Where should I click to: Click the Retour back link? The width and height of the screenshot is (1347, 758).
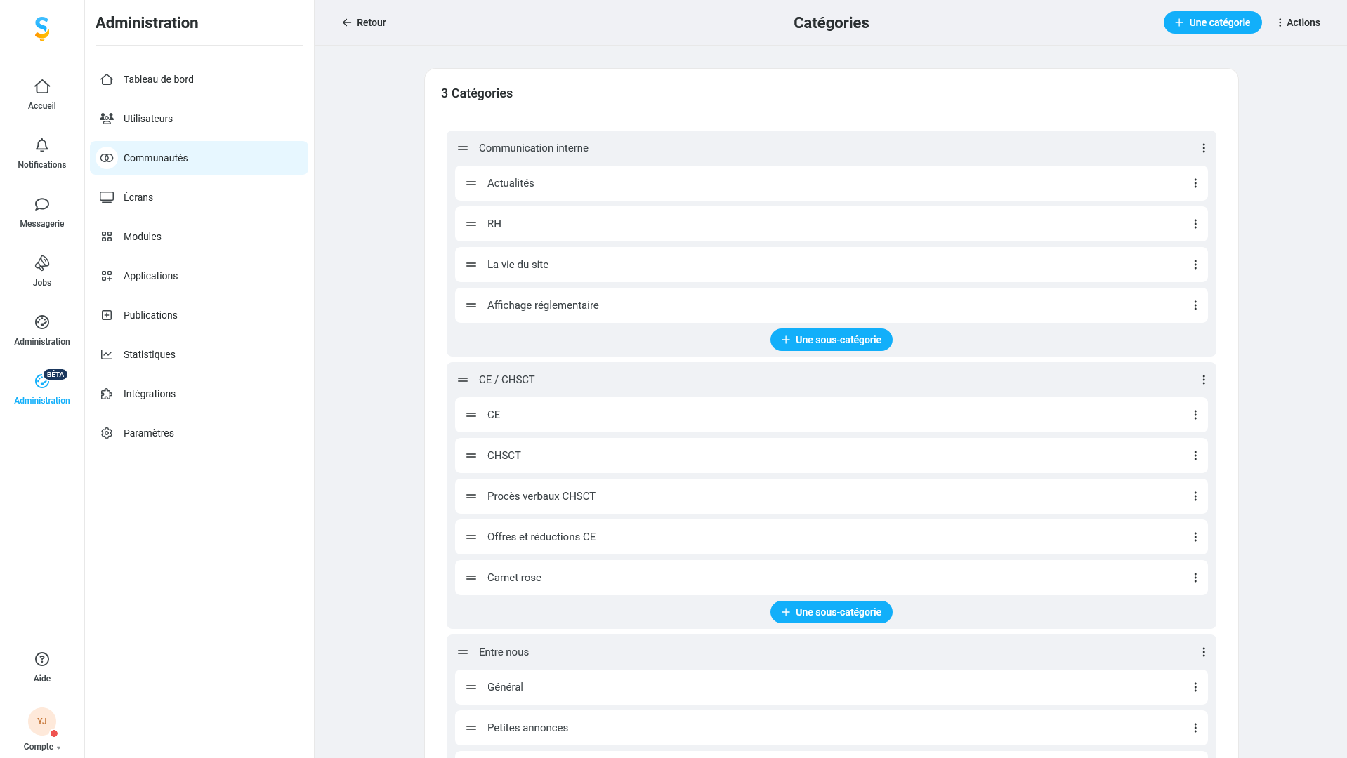[364, 22]
